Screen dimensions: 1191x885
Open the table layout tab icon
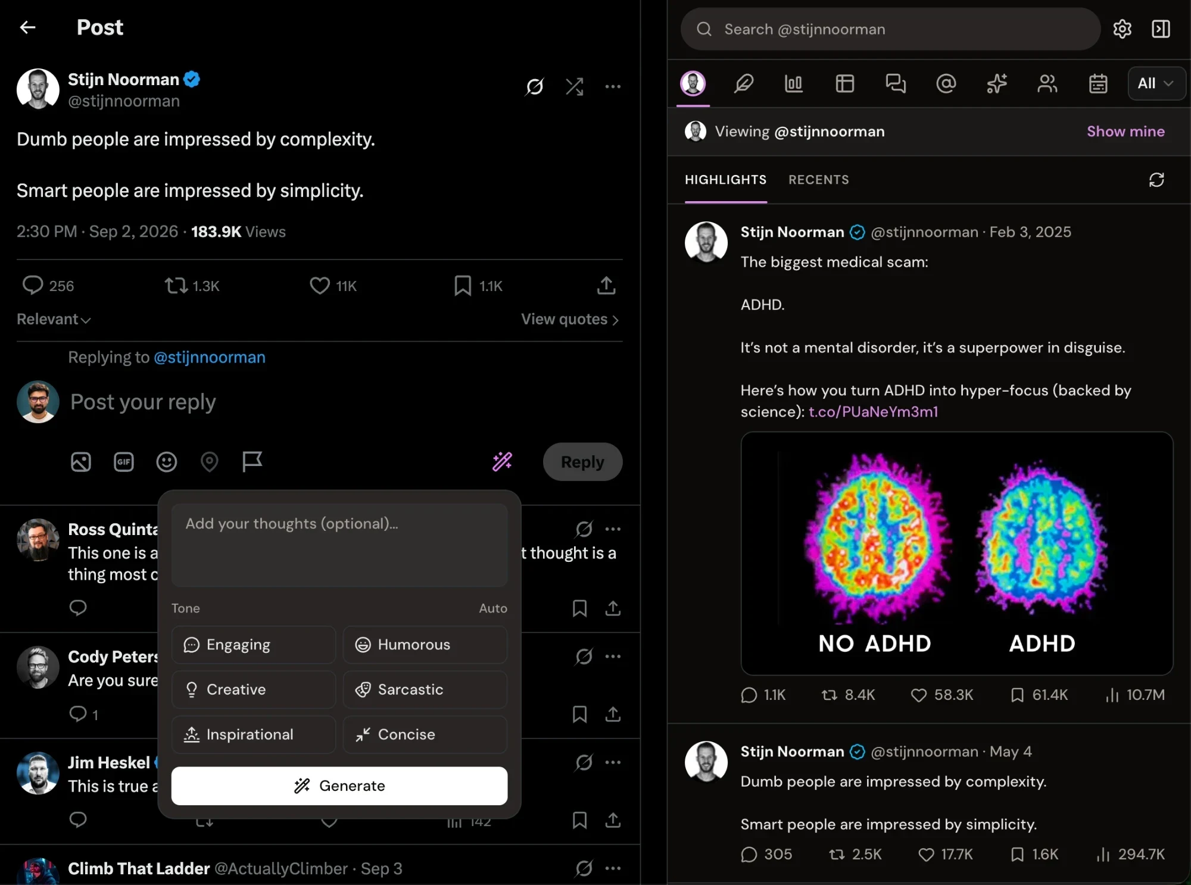point(844,83)
